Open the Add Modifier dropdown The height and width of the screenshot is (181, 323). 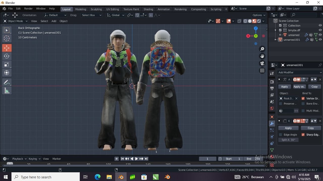(300, 72)
